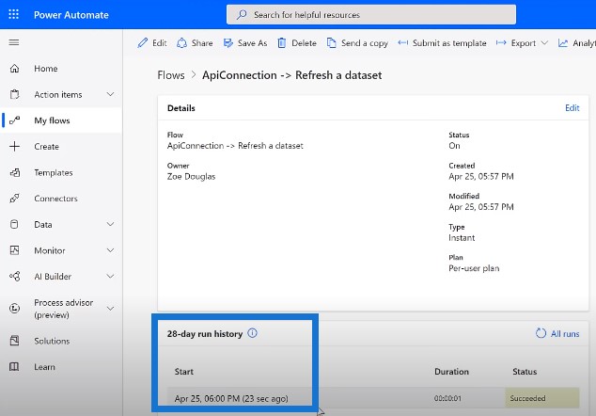
Task: Open Home in the sidebar
Action: [62, 69]
